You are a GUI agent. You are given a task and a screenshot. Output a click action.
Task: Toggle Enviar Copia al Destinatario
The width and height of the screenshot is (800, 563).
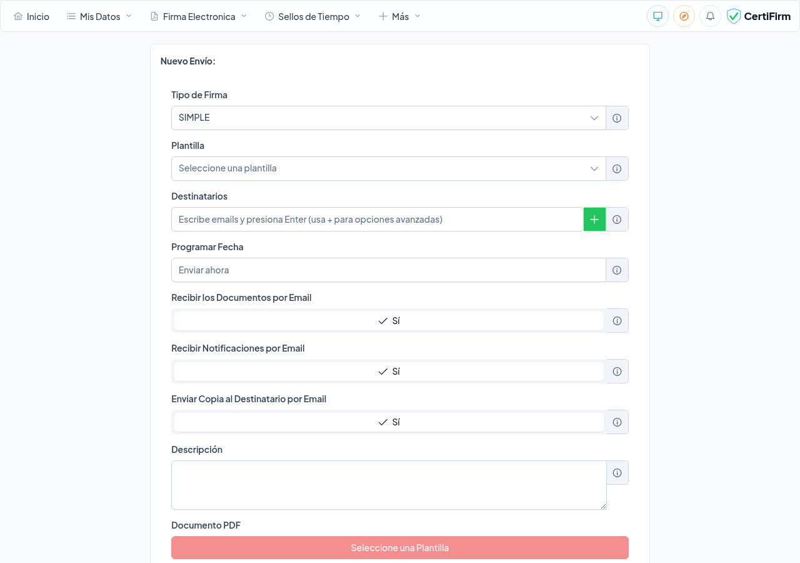(389, 422)
